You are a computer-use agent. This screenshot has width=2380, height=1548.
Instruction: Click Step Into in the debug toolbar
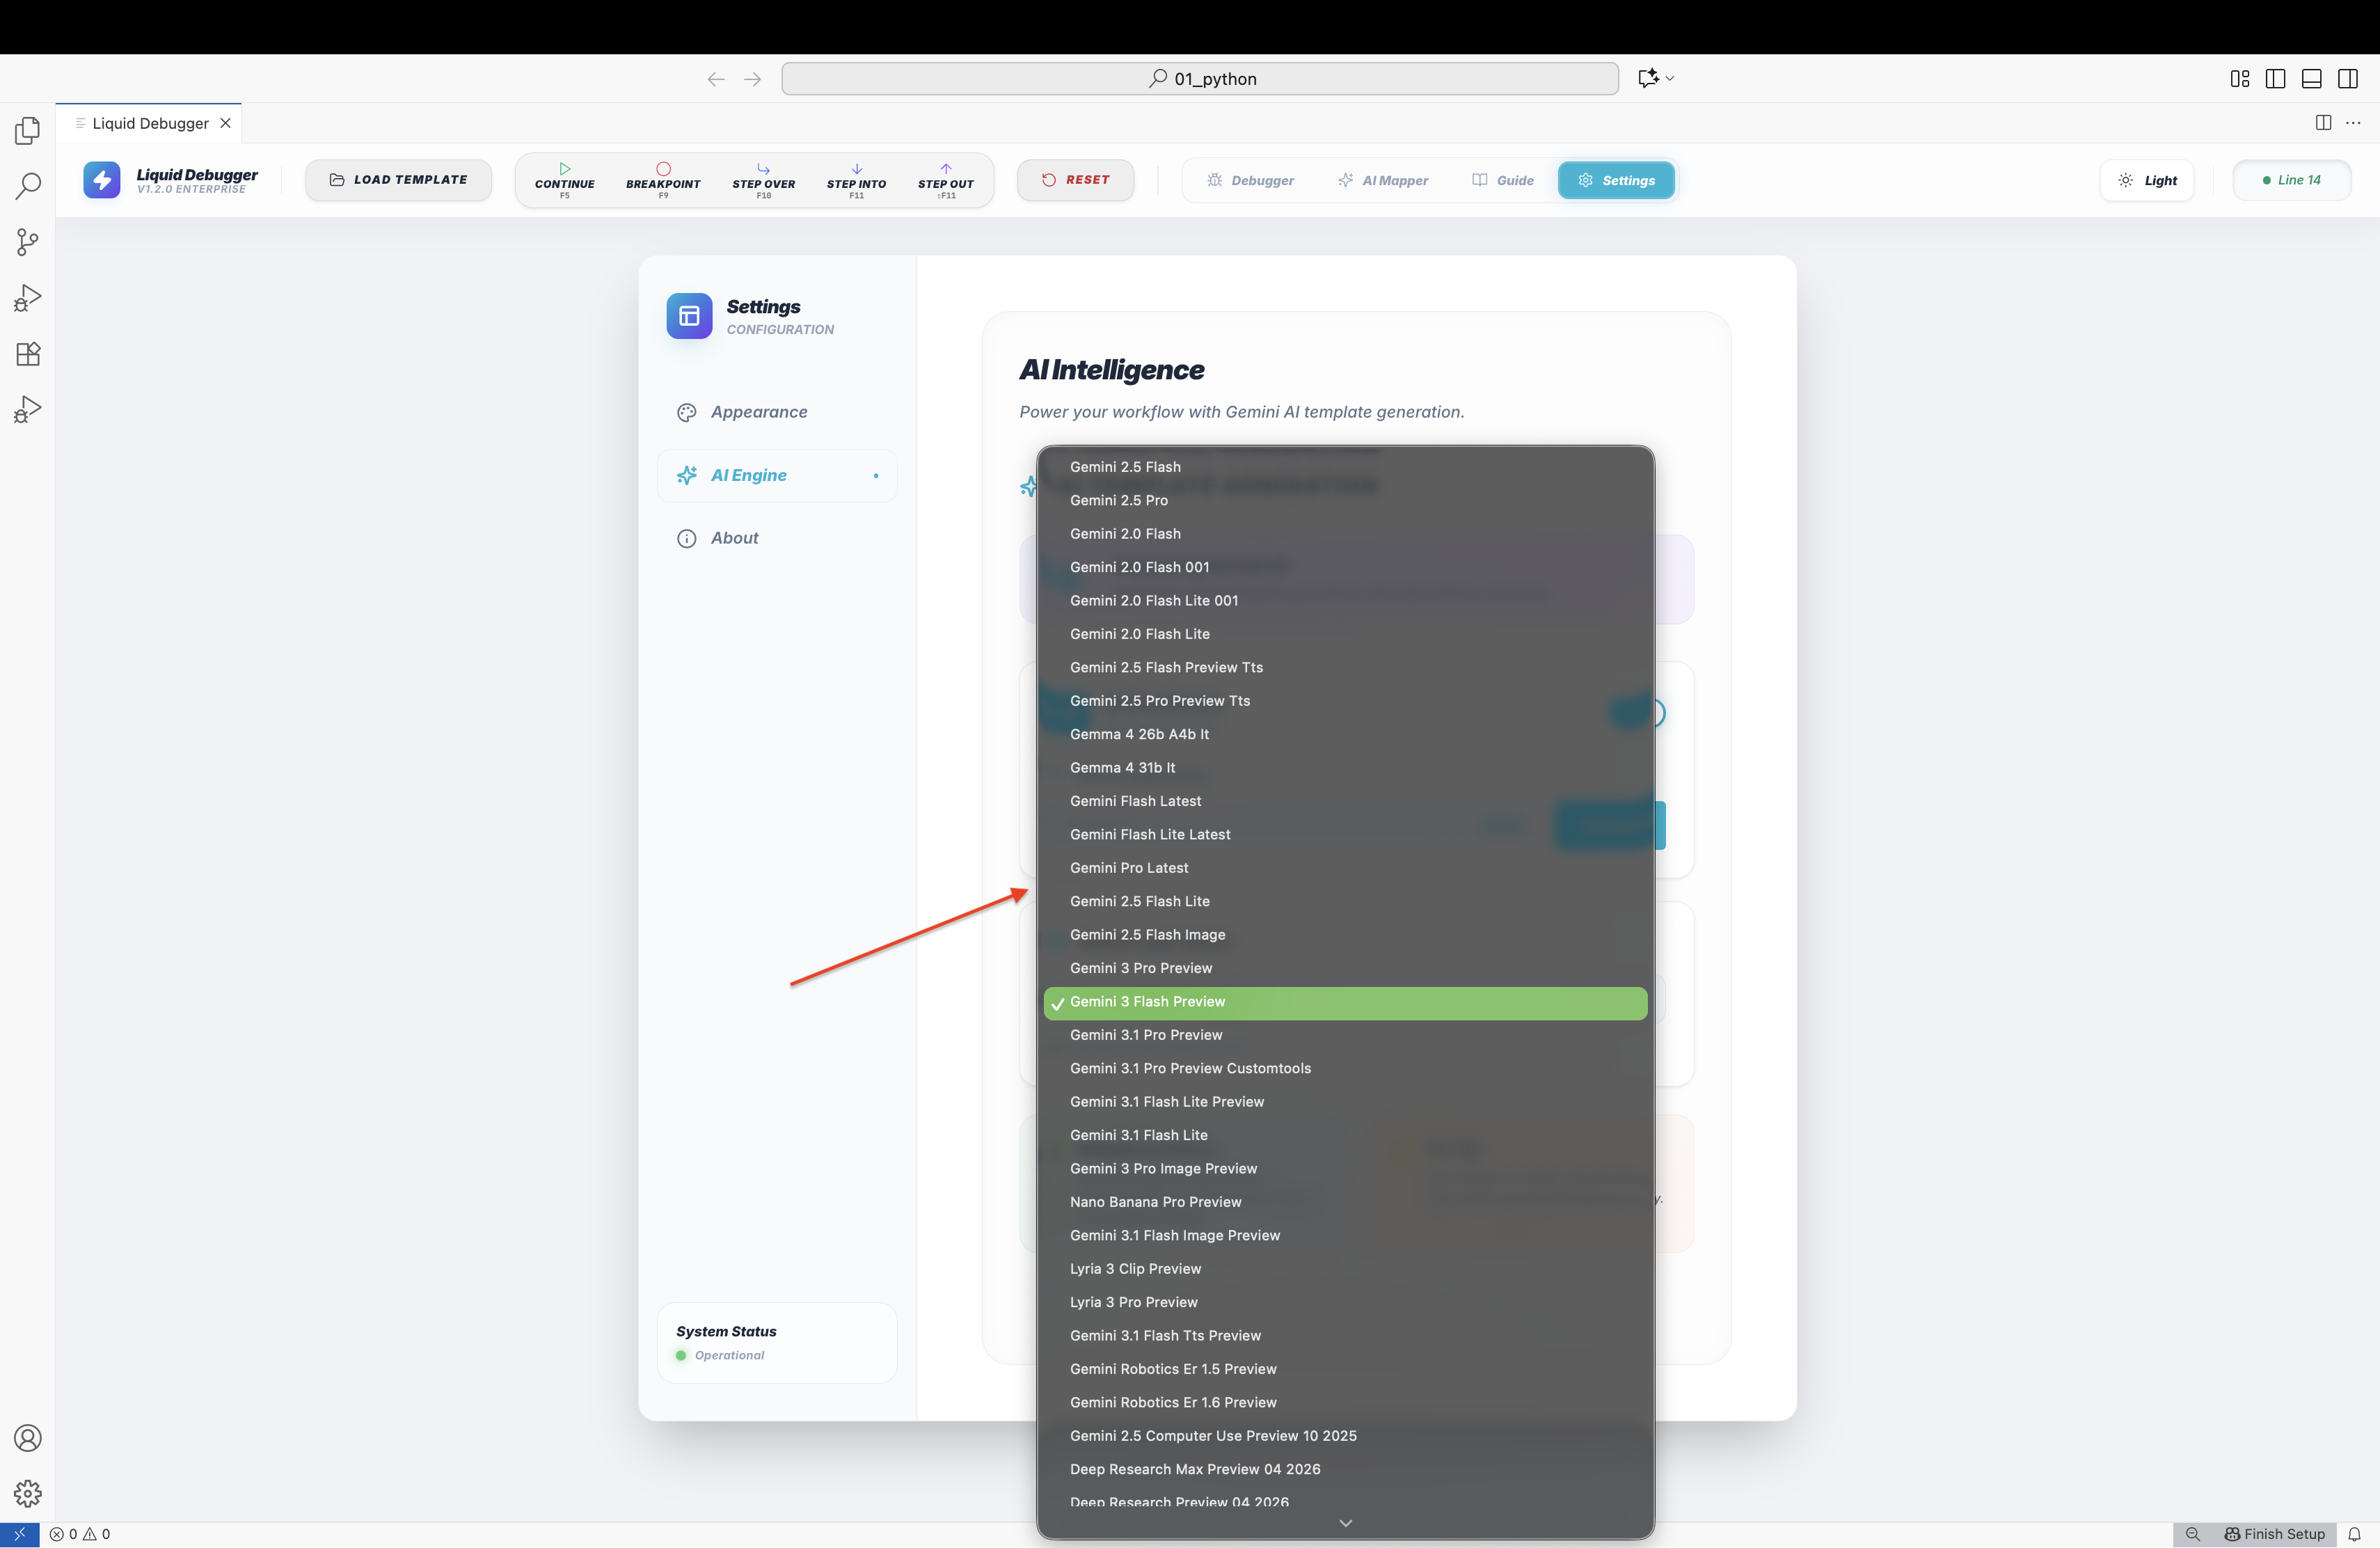(857, 181)
